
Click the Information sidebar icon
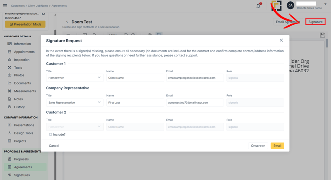(10, 44)
